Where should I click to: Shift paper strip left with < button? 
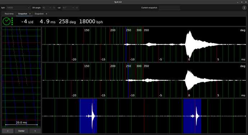[x=8, y=131]
